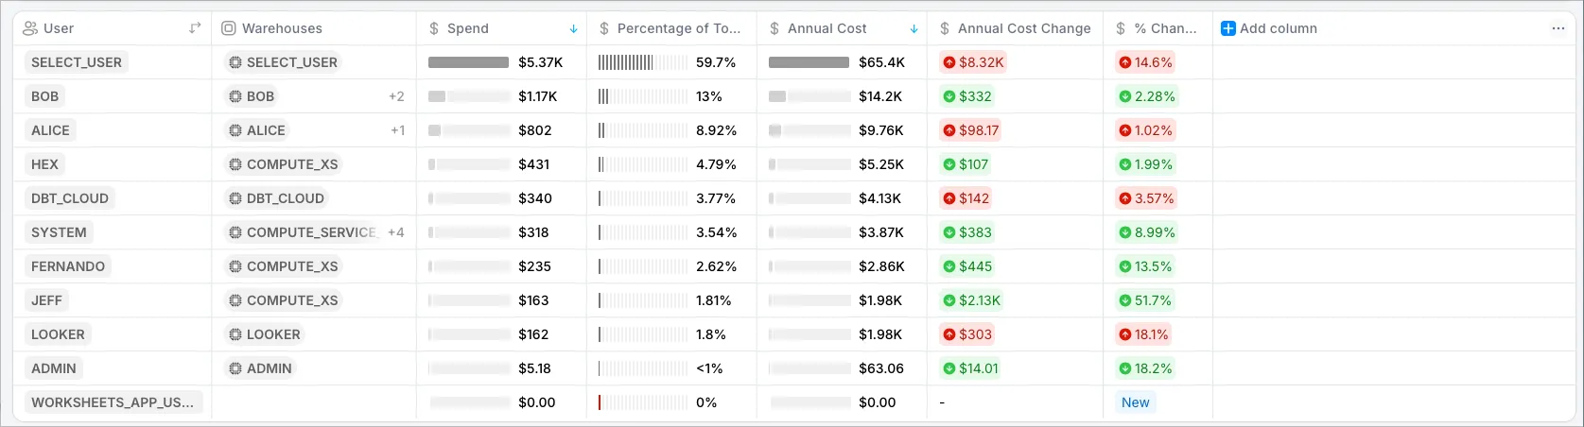Expand SYSTEM's +4 additional warehouses
The width and height of the screenshot is (1584, 427).
395,232
